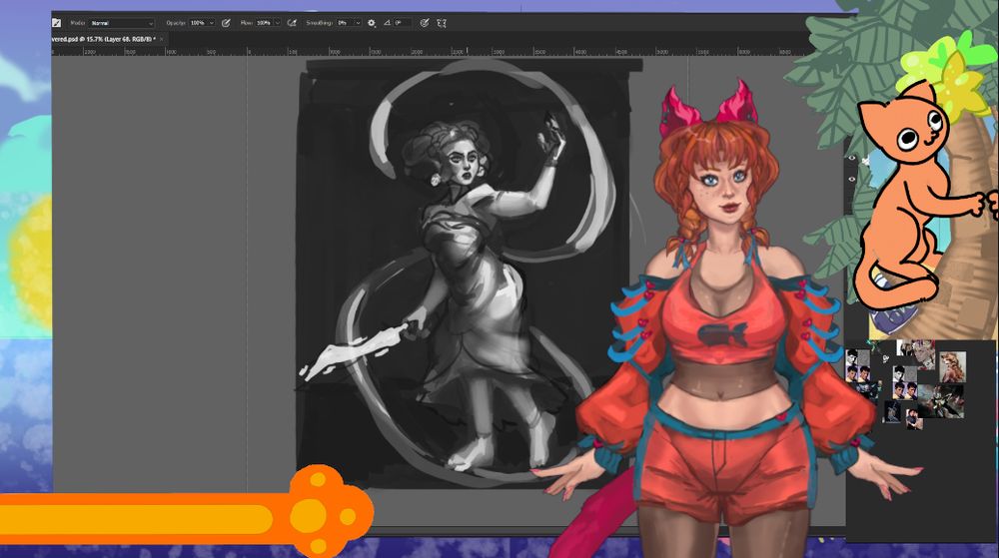The height and width of the screenshot is (558, 999).
Task: Expand the Smoothing slider arrow
Action: (358, 23)
